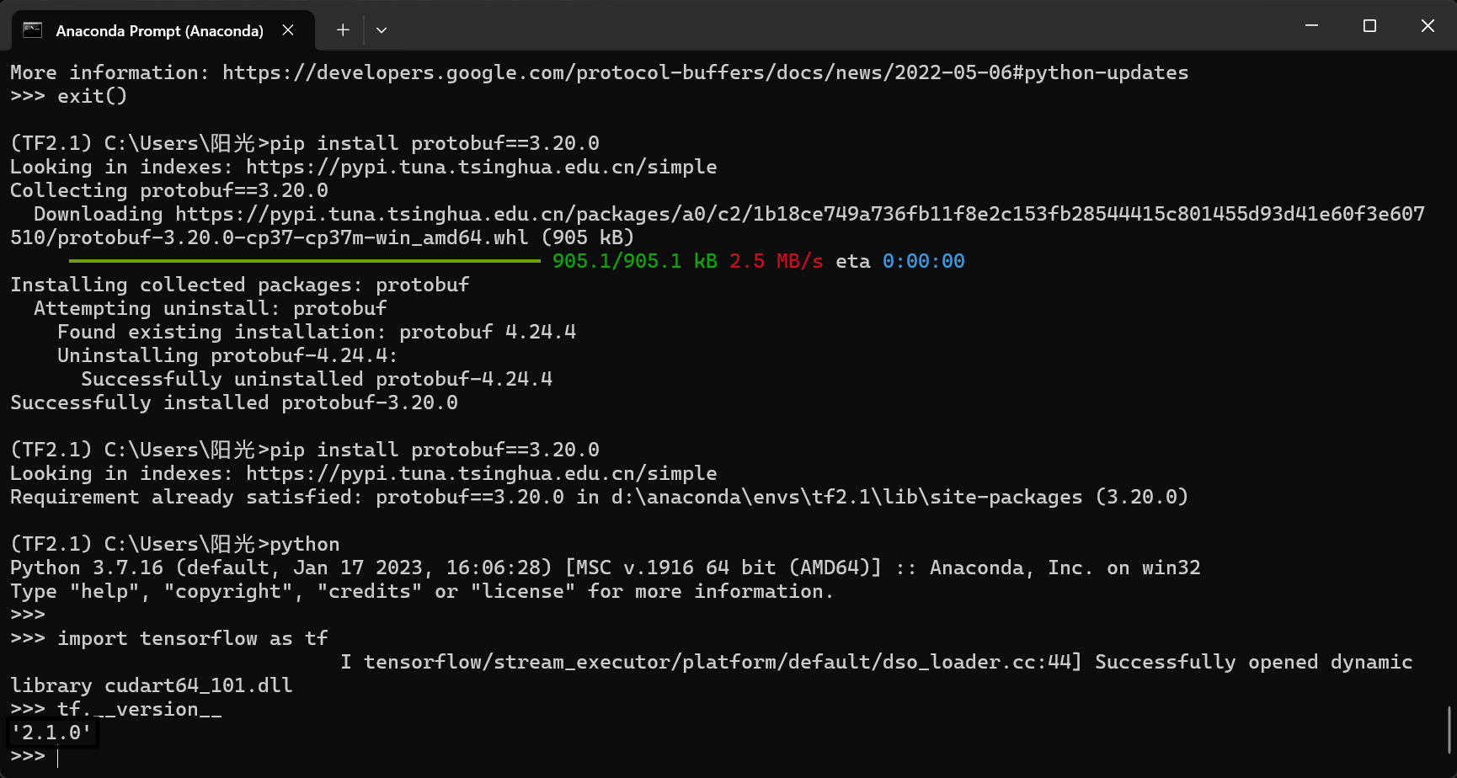Screen dimensions: 1457x778
Task: Click the blinking cursor at the prompt
Action: (57, 757)
